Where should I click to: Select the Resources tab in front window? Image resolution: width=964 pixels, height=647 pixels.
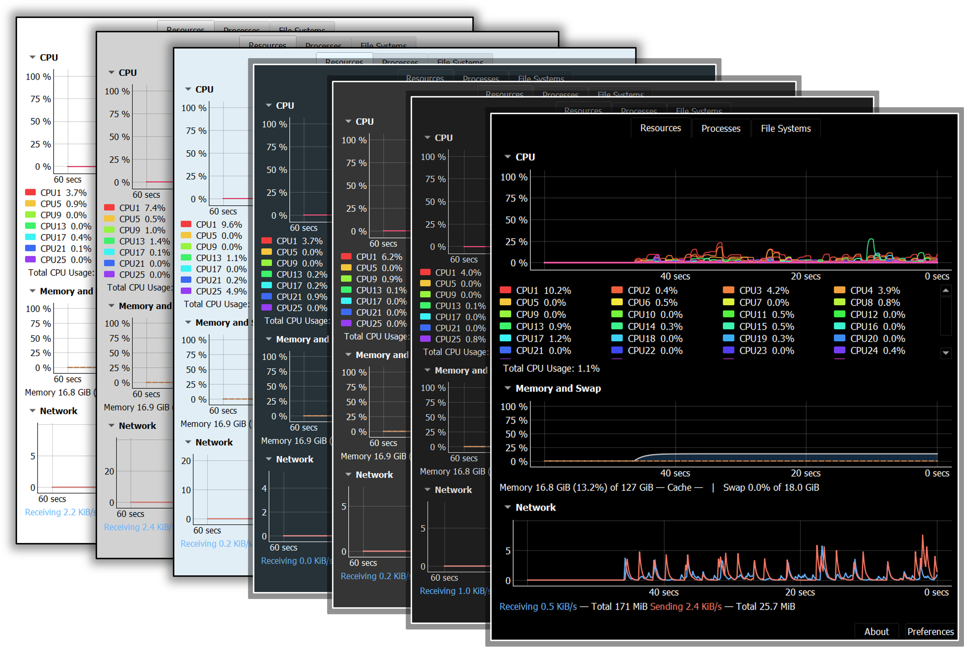pyautogui.click(x=660, y=128)
